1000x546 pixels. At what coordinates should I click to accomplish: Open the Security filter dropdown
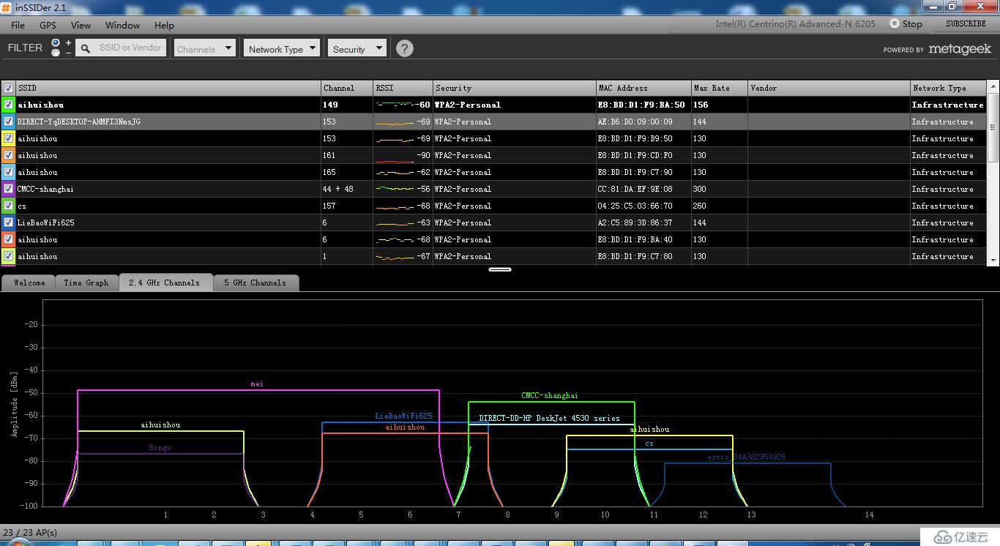point(357,48)
